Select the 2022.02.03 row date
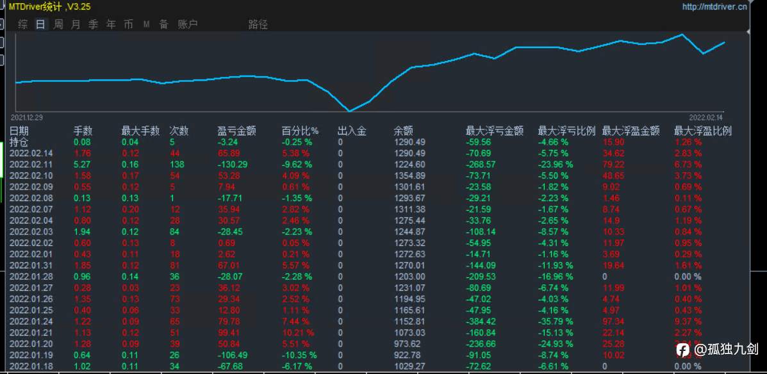Viewport: 767px width, 374px height. (x=30, y=232)
